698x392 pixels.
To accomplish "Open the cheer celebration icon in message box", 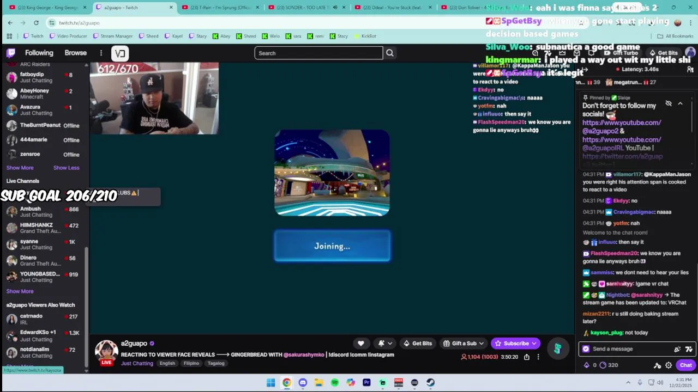I will [677, 349].
